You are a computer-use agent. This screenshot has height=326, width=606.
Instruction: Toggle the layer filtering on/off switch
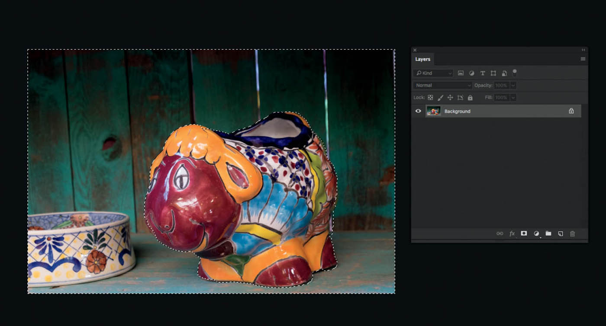tap(515, 72)
